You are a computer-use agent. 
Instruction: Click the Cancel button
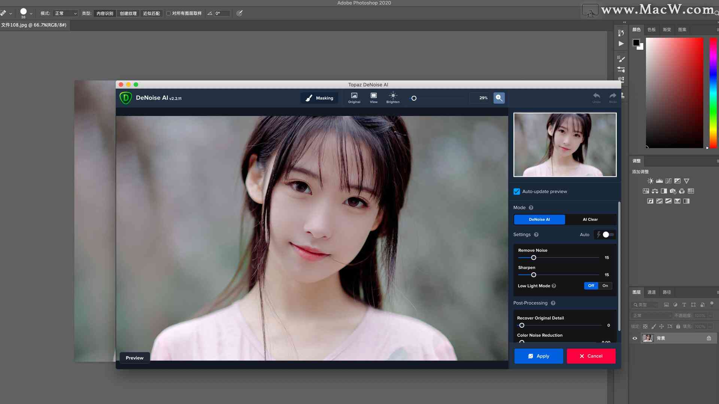click(591, 356)
